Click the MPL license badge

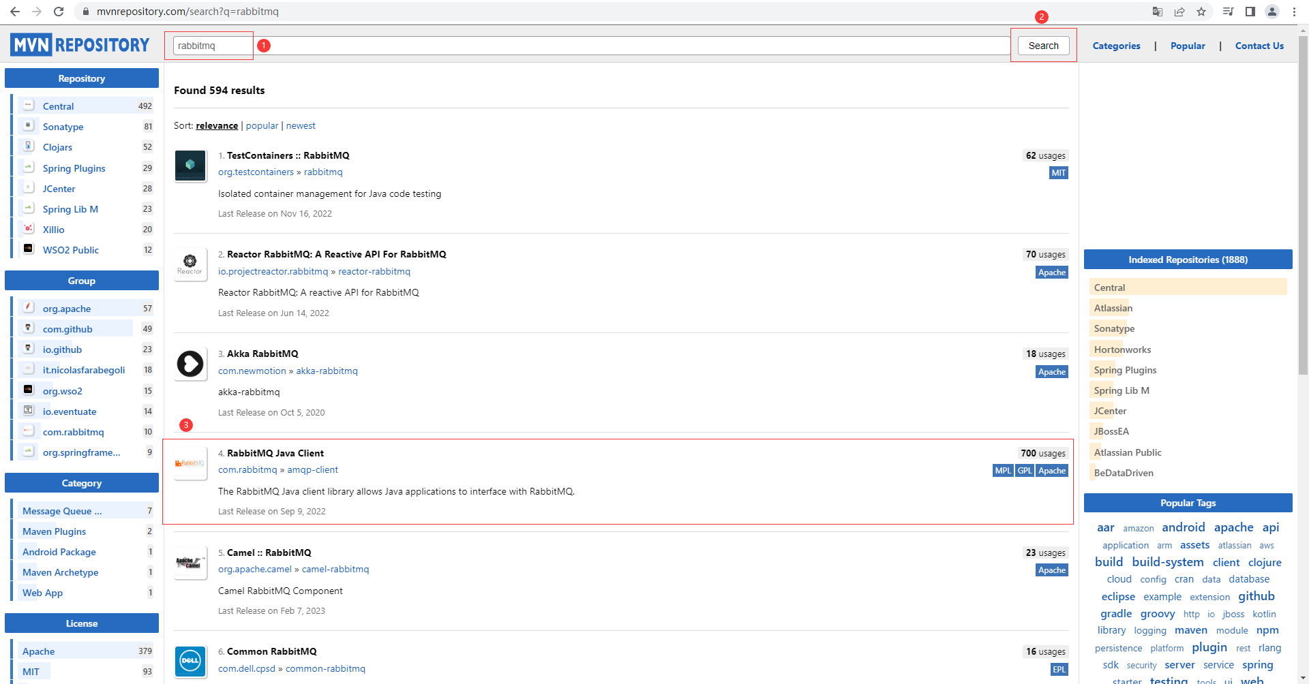[1003, 471]
